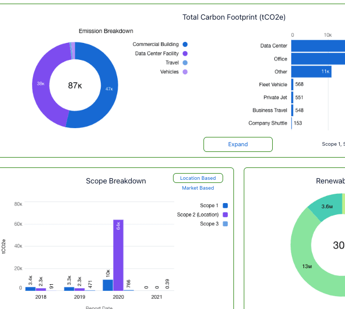The width and height of the screenshot is (345, 309).
Task: Click the 2019 Scope 1 bar labeled 3.3K
Action: point(69,289)
